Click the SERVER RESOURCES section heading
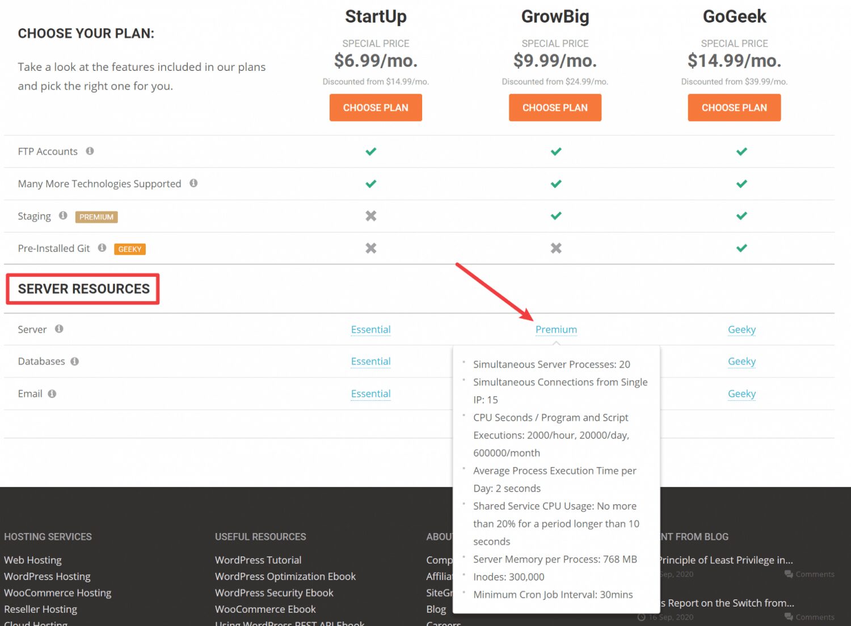The height and width of the screenshot is (626, 851). click(x=83, y=289)
